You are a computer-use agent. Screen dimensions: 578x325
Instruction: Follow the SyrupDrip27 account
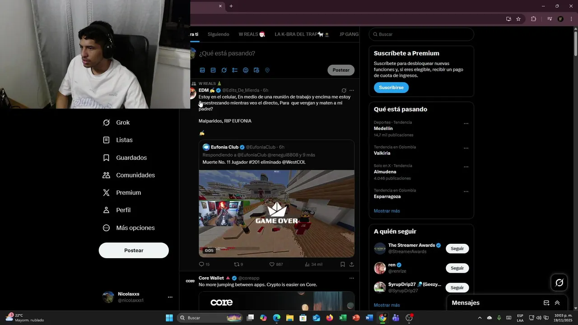(x=457, y=288)
